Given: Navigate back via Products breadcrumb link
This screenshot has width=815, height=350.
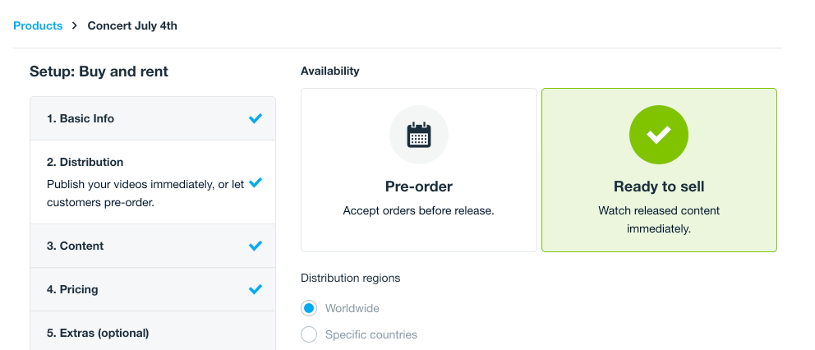Looking at the screenshot, I should [x=38, y=25].
